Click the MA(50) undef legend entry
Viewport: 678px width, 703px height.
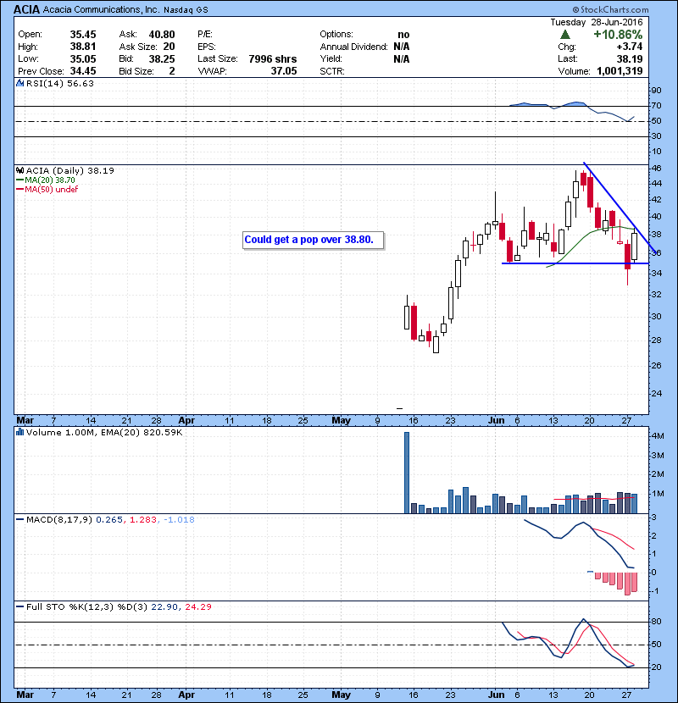pyautogui.click(x=51, y=189)
